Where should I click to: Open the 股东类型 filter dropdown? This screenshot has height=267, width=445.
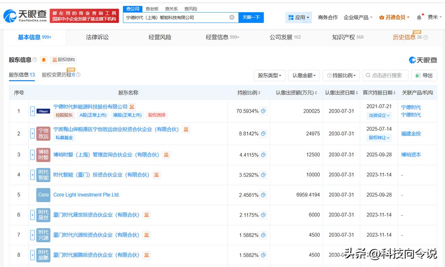click(270, 75)
